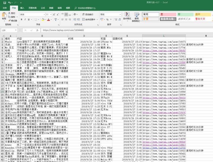This screenshot has height=162, width=213.
Task: Toggle align text left
Action: (x=63, y=20)
